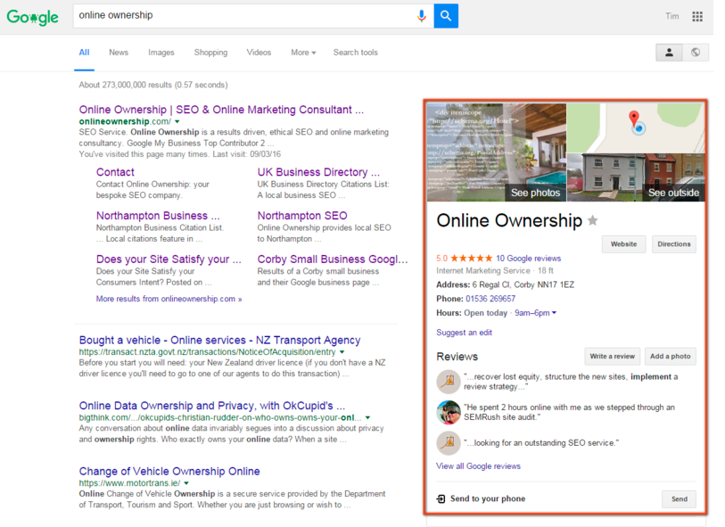Star the Online Ownership listing to save it
This screenshot has width=725, height=527.
click(x=593, y=220)
